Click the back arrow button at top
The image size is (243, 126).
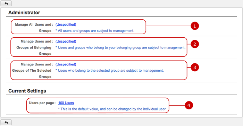point(6,3)
